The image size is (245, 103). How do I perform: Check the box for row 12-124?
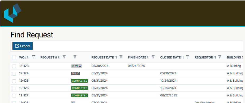14,74
